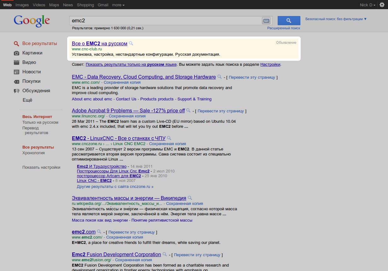Open Понятие релятивистской массы link
Screen dimensions: 388x271
pos(162,220)
